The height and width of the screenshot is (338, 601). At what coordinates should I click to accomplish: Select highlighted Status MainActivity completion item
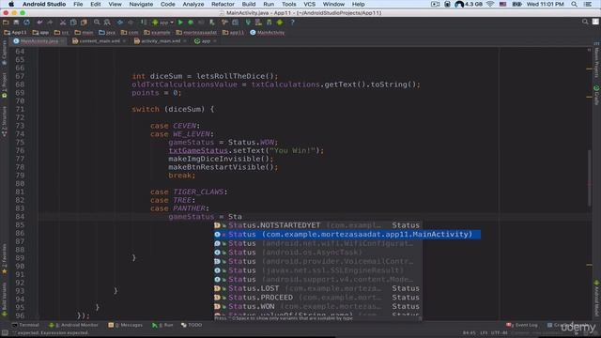[x=347, y=234]
